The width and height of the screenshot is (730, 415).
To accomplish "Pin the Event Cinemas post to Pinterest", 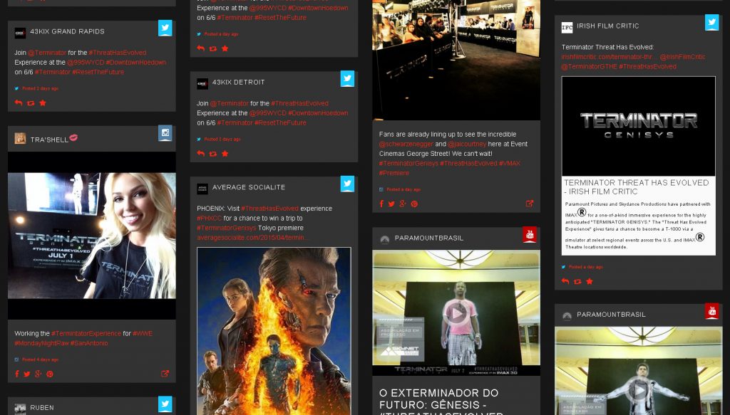I will [x=414, y=204].
